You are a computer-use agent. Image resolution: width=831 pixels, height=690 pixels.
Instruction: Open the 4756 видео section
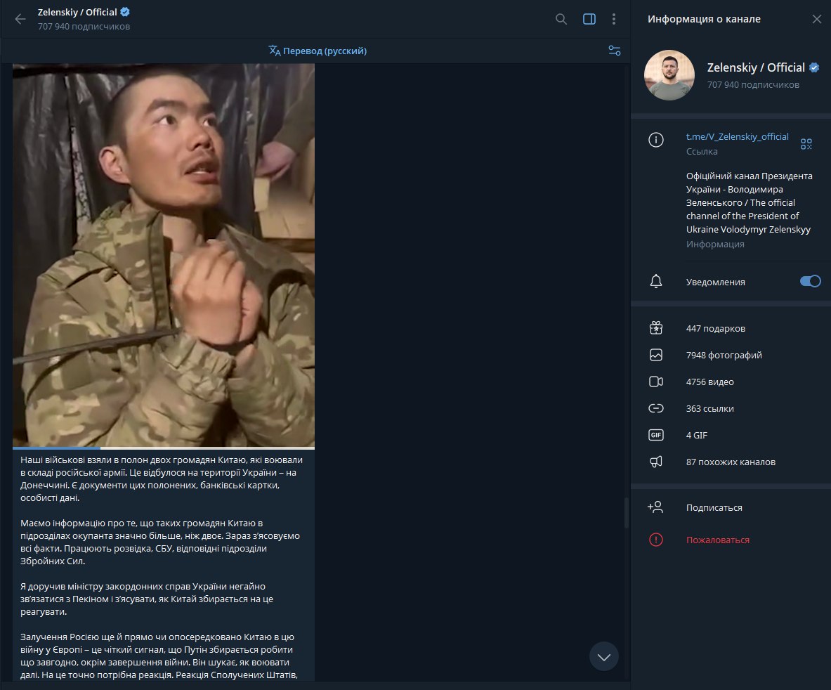coord(709,382)
